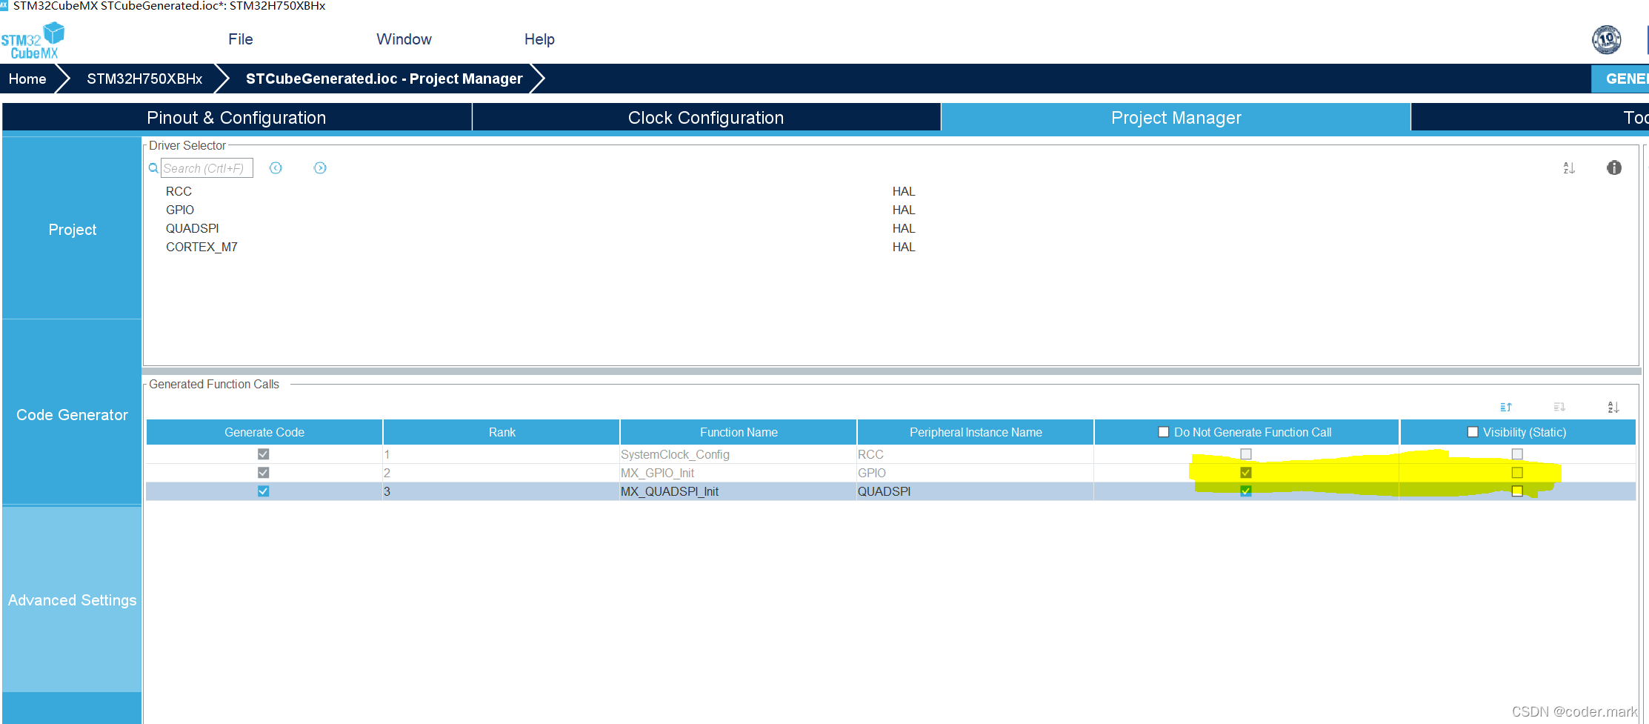Viewport: 1649px width, 724px height.
Task: Click the search magnifier icon in Driver Selector
Action: coord(153,168)
